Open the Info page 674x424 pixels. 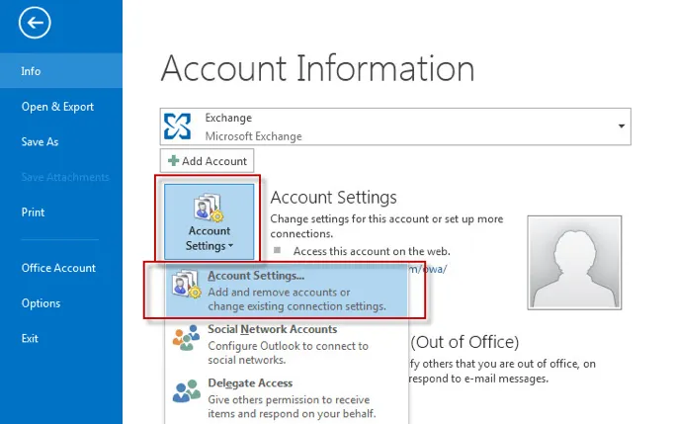coord(61,71)
